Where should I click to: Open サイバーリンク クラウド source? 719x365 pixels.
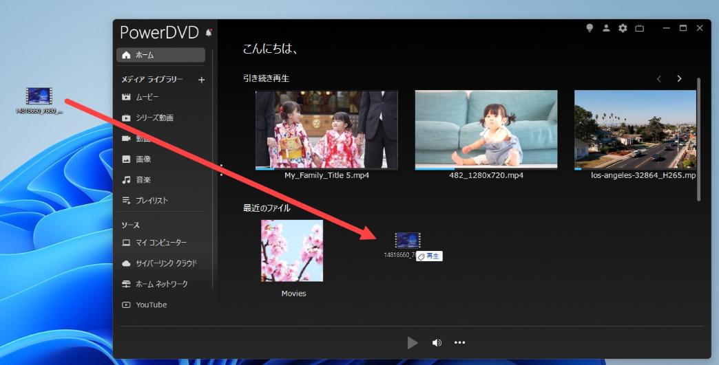click(x=160, y=263)
